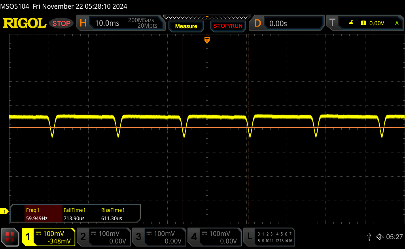Toggle channel 2 number button
Image resolution: width=405 pixels, height=249 pixels.
83,237
